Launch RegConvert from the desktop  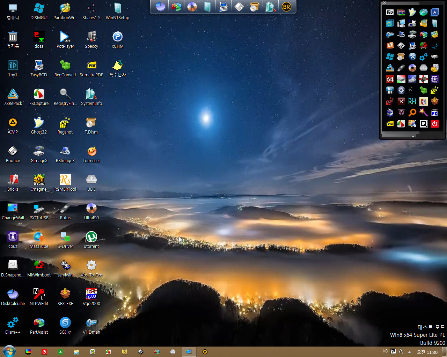pos(65,69)
